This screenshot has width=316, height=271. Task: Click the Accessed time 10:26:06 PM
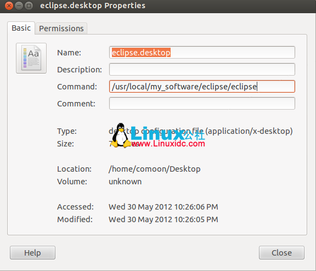coord(196,207)
